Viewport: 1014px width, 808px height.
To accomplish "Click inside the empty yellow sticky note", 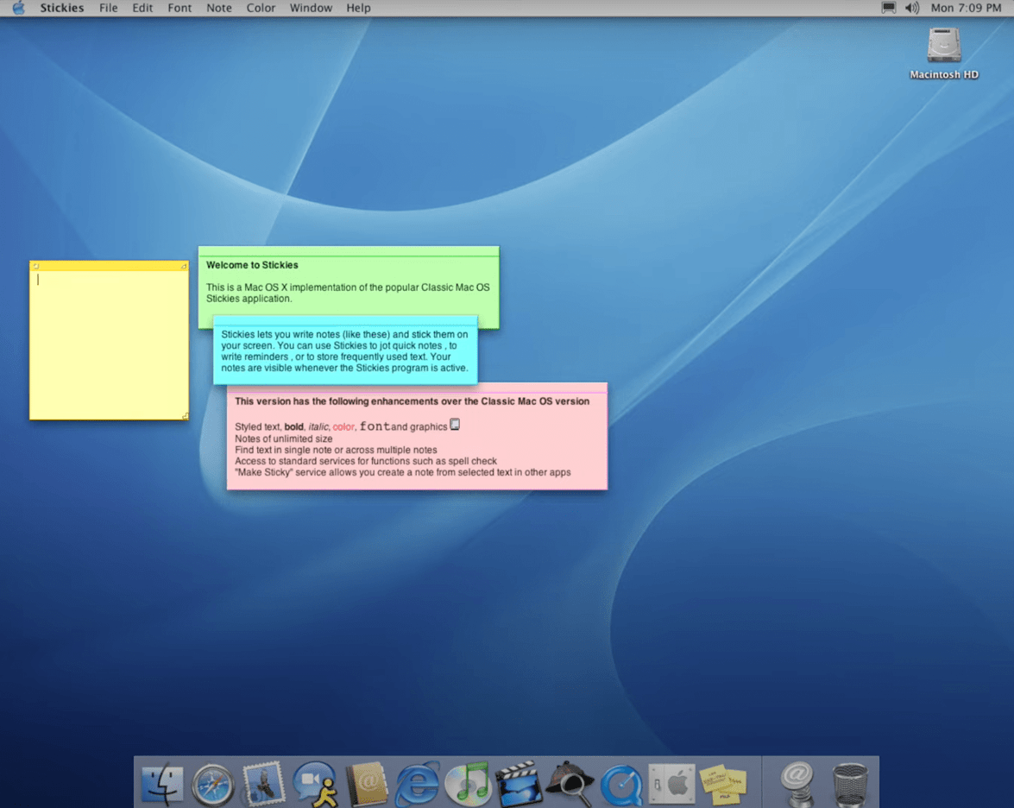I will point(109,345).
